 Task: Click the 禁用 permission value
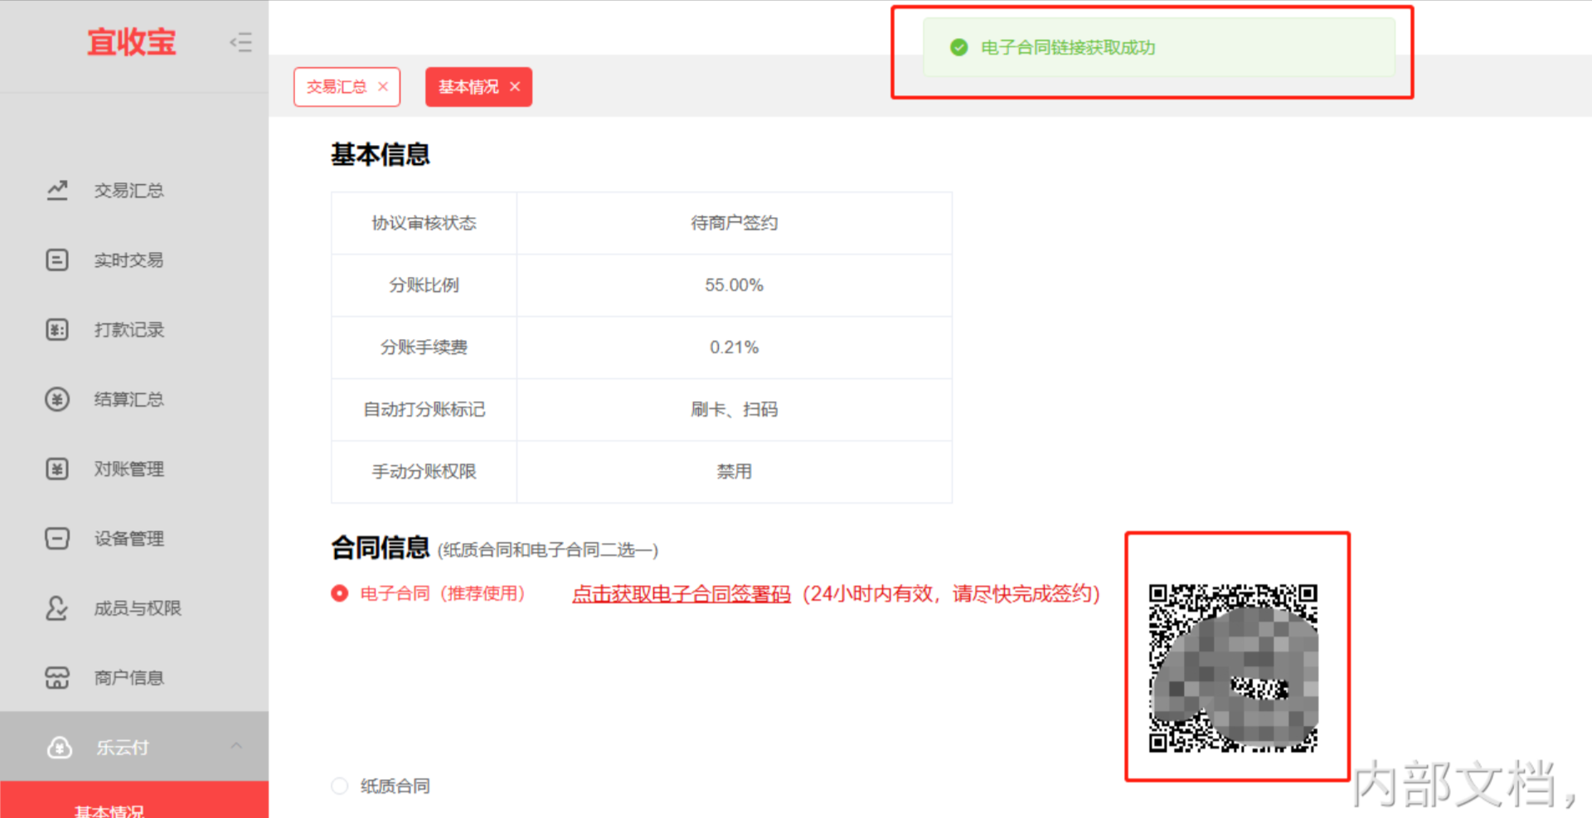[x=735, y=472]
